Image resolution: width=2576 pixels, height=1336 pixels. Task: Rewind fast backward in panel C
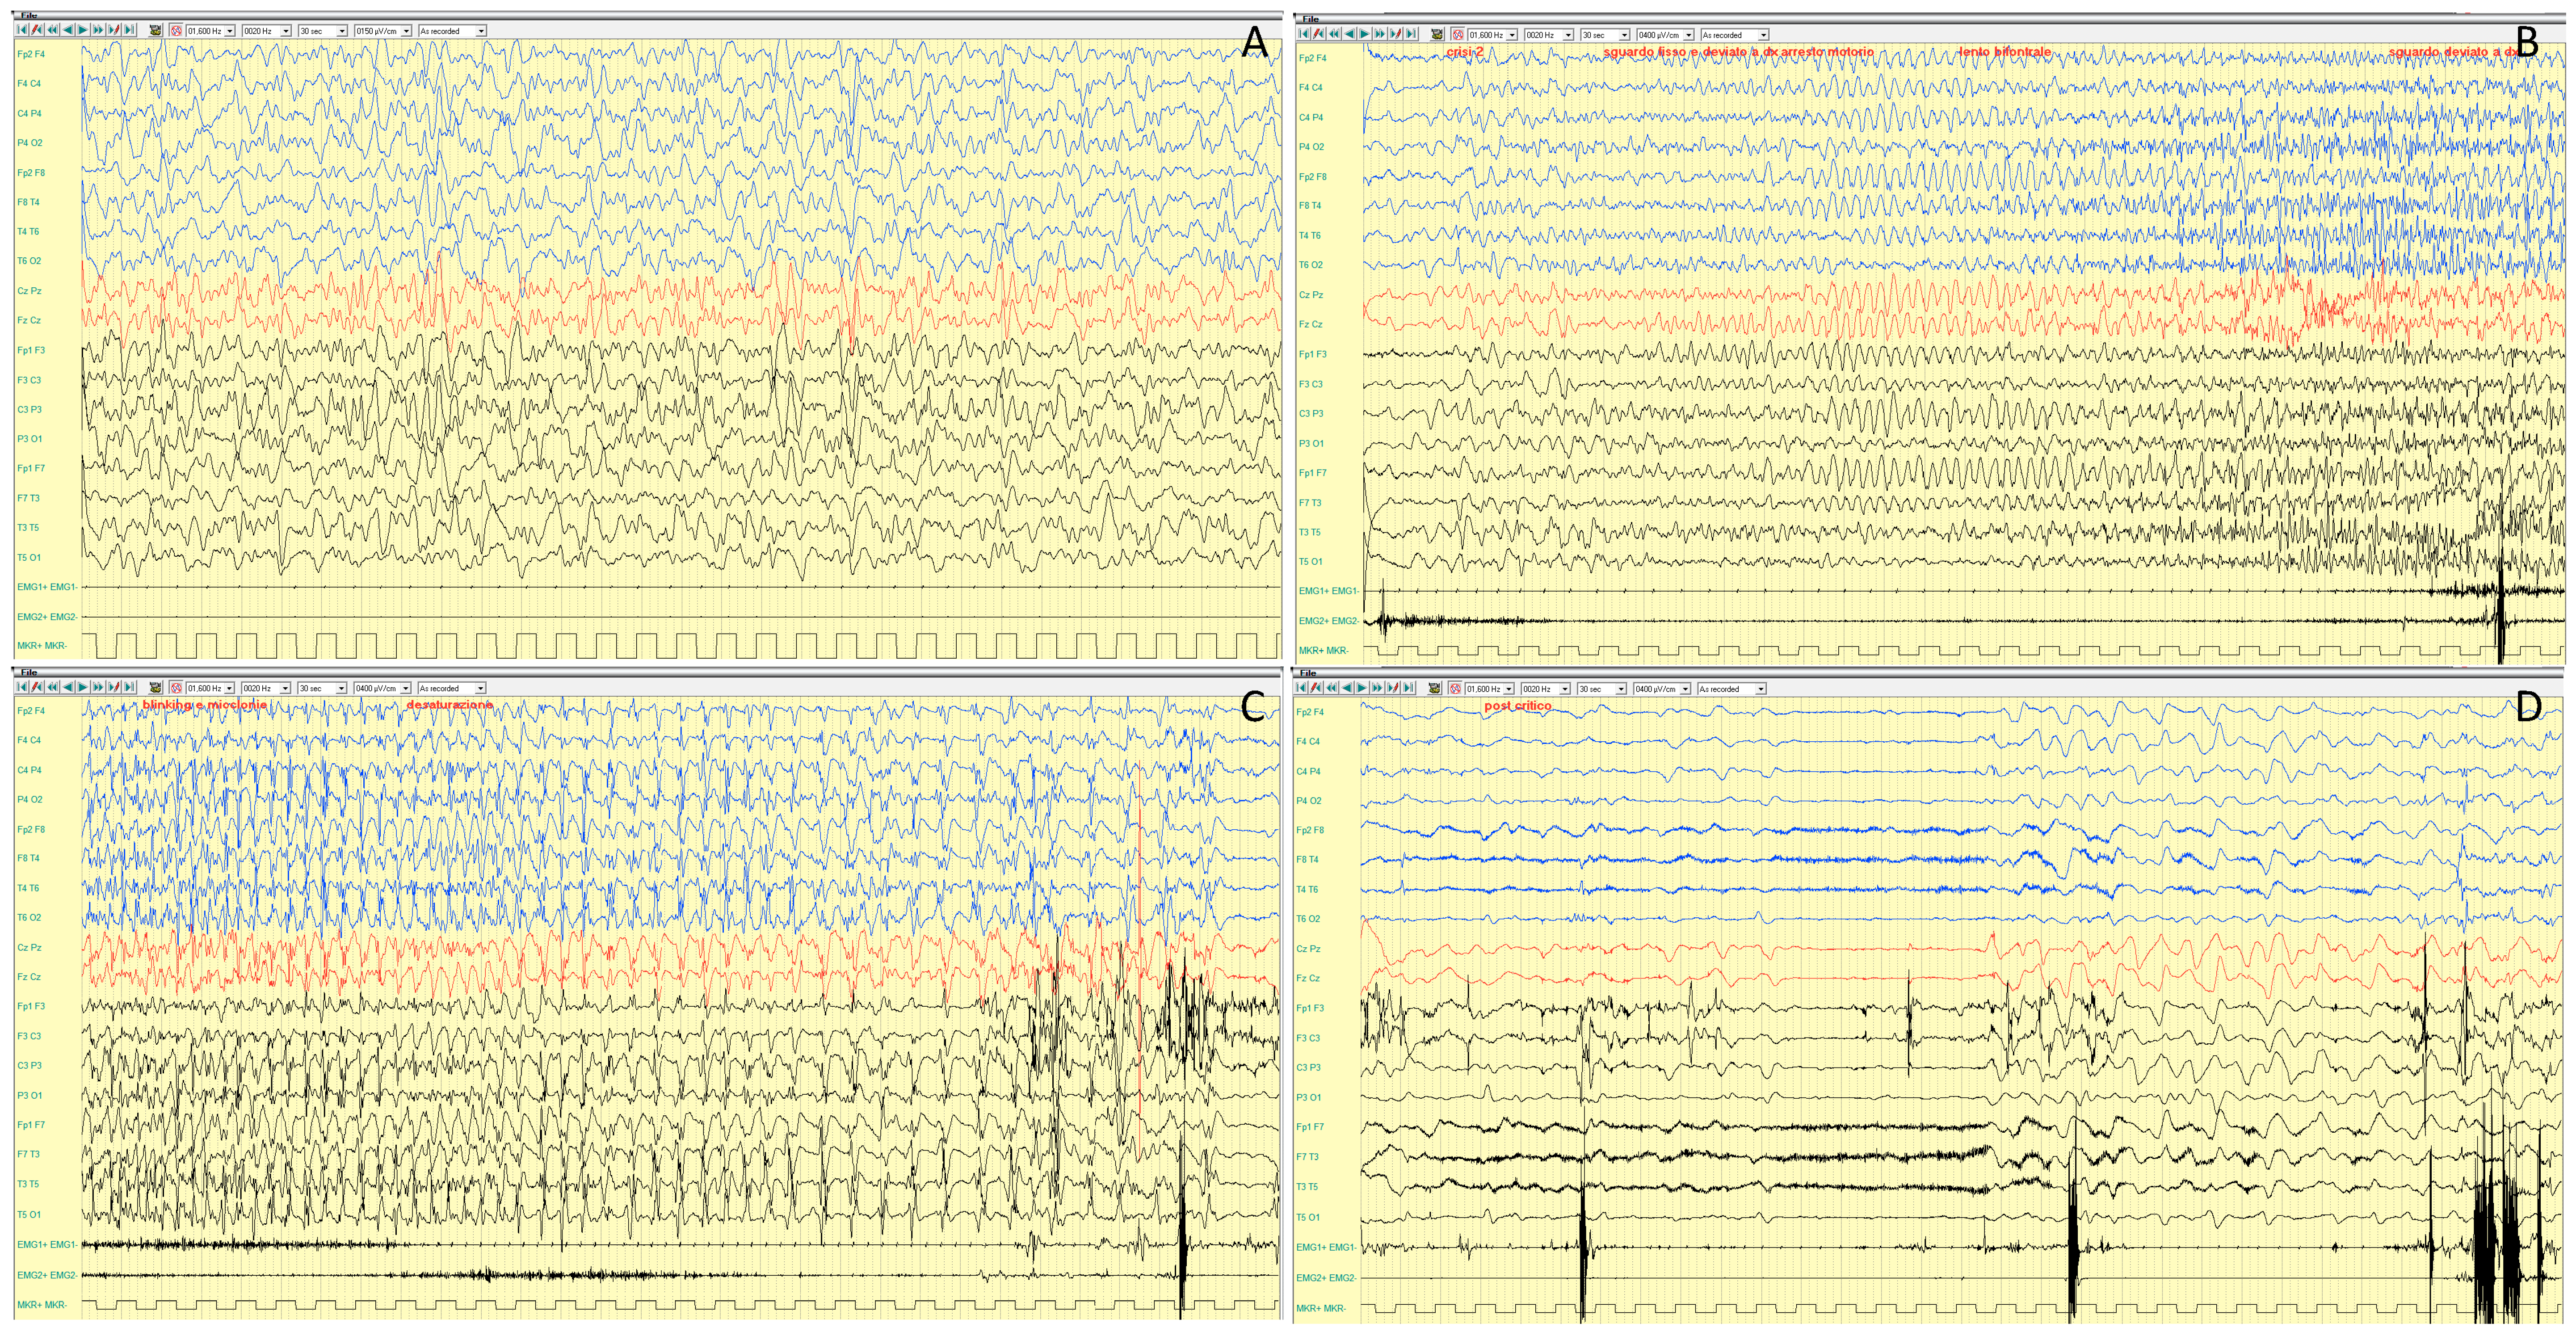coord(52,688)
